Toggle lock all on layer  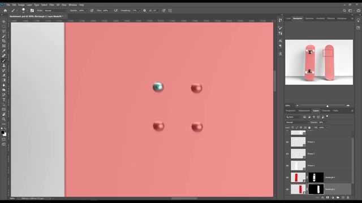309,127
